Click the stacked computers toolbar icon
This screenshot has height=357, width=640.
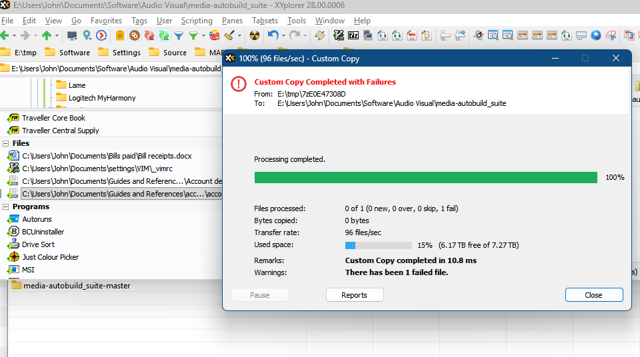368,35
